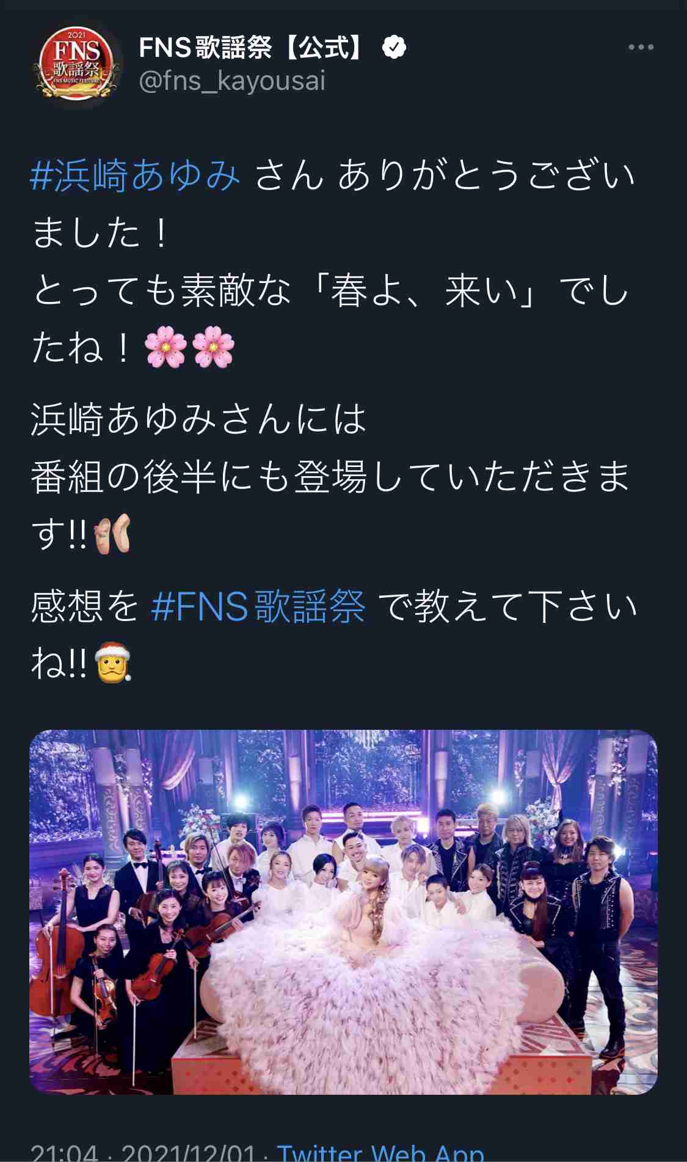View the group stage photo full size
The width and height of the screenshot is (687, 1162).
click(343, 912)
